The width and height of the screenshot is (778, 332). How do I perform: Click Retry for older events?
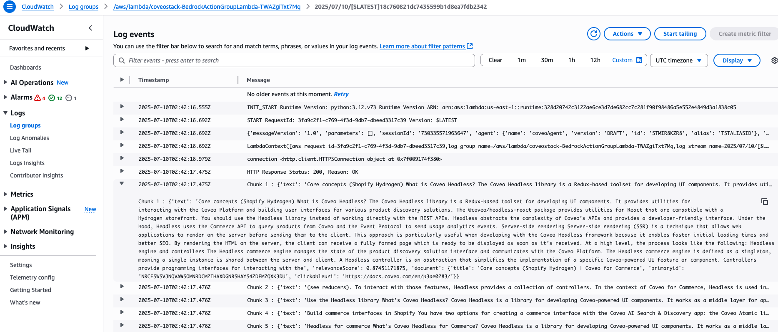click(x=341, y=94)
